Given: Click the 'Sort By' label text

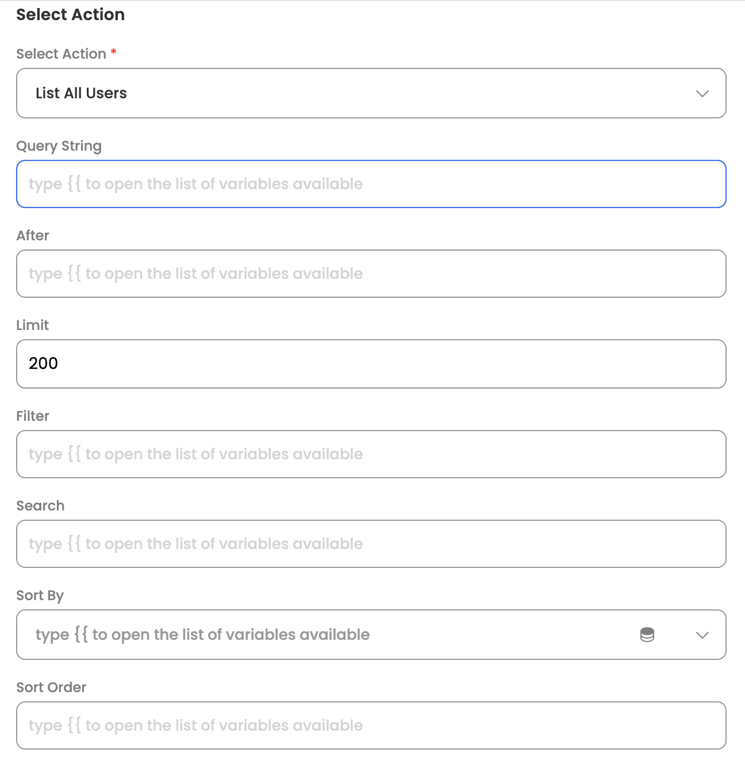Looking at the screenshot, I should tap(40, 596).
